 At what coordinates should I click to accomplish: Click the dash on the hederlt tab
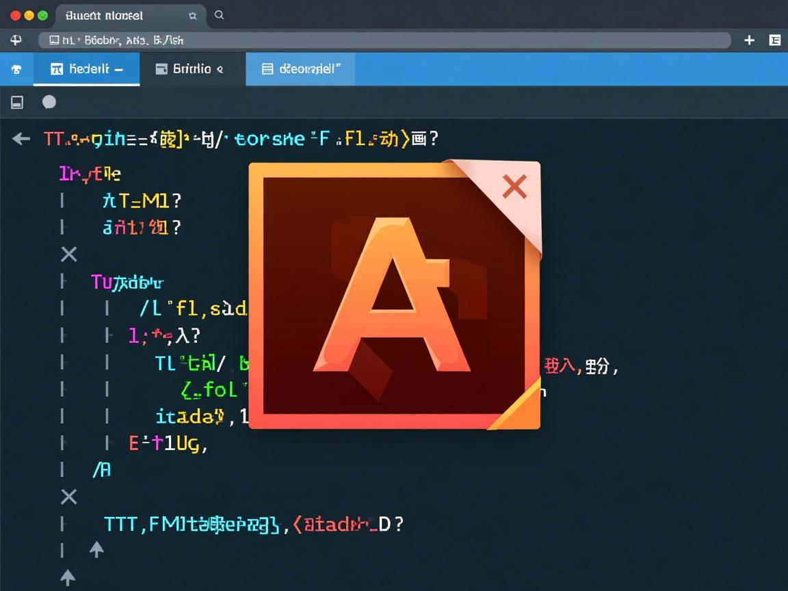[119, 69]
